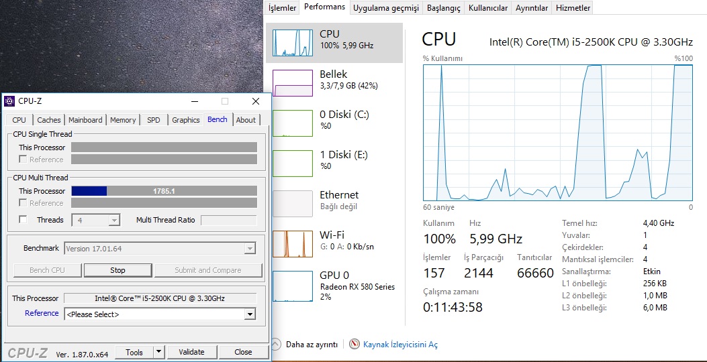Image resolution: width=707 pixels, height=362 pixels.
Task: Switch to the Graphics tab
Action: pyautogui.click(x=186, y=120)
